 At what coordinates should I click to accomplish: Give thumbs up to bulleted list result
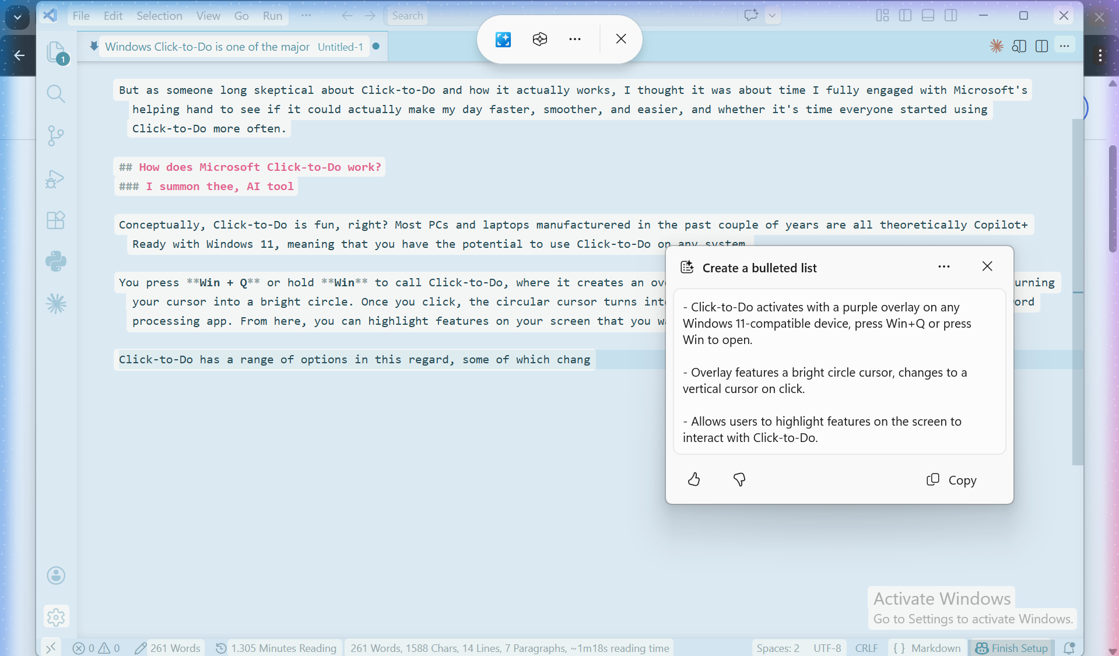(694, 479)
